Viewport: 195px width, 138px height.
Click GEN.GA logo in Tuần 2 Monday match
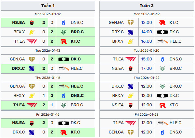[x=131, y=23]
